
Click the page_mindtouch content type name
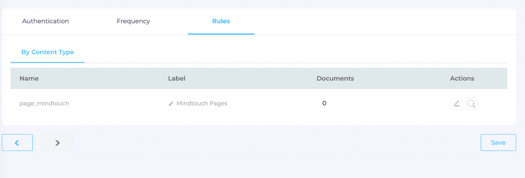(44, 104)
